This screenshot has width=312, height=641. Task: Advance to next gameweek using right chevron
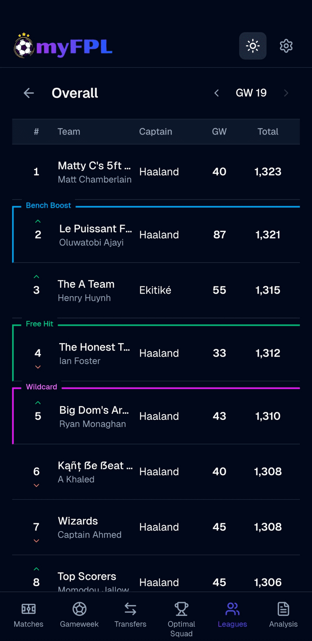click(286, 93)
